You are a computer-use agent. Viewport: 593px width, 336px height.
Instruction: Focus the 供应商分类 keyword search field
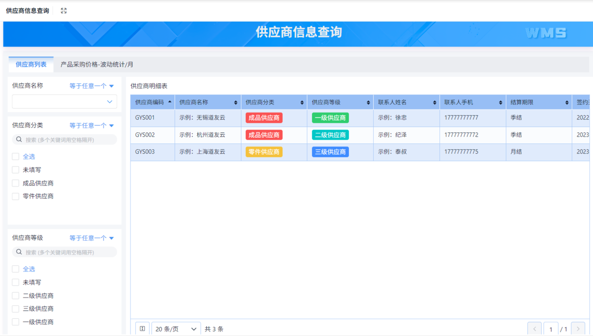65,140
